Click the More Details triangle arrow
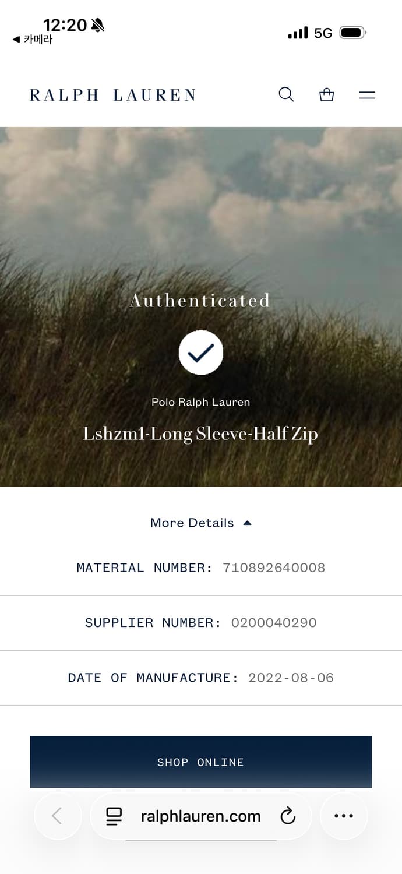Viewport: 402px width, 874px height. click(x=247, y=523)
